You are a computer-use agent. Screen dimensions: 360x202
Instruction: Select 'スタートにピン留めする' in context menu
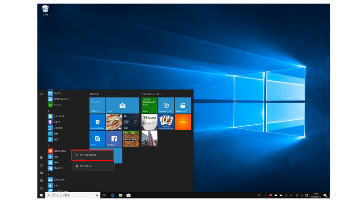click(94, 155)
